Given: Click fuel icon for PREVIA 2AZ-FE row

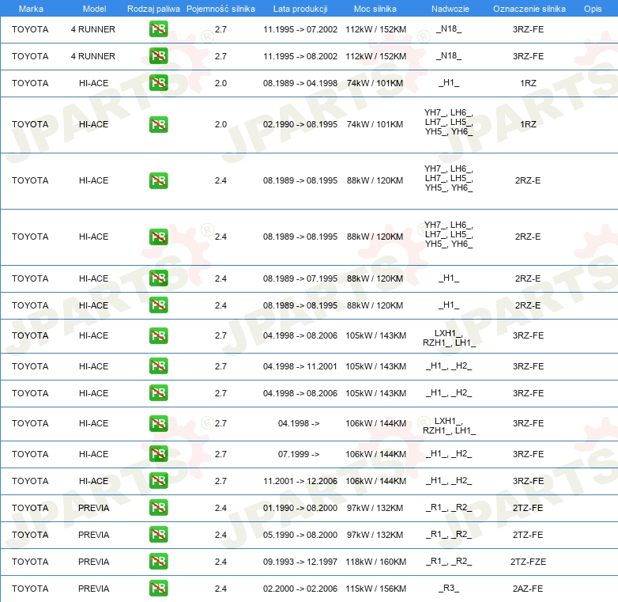Looking at the screenshot, I should 158,589.
